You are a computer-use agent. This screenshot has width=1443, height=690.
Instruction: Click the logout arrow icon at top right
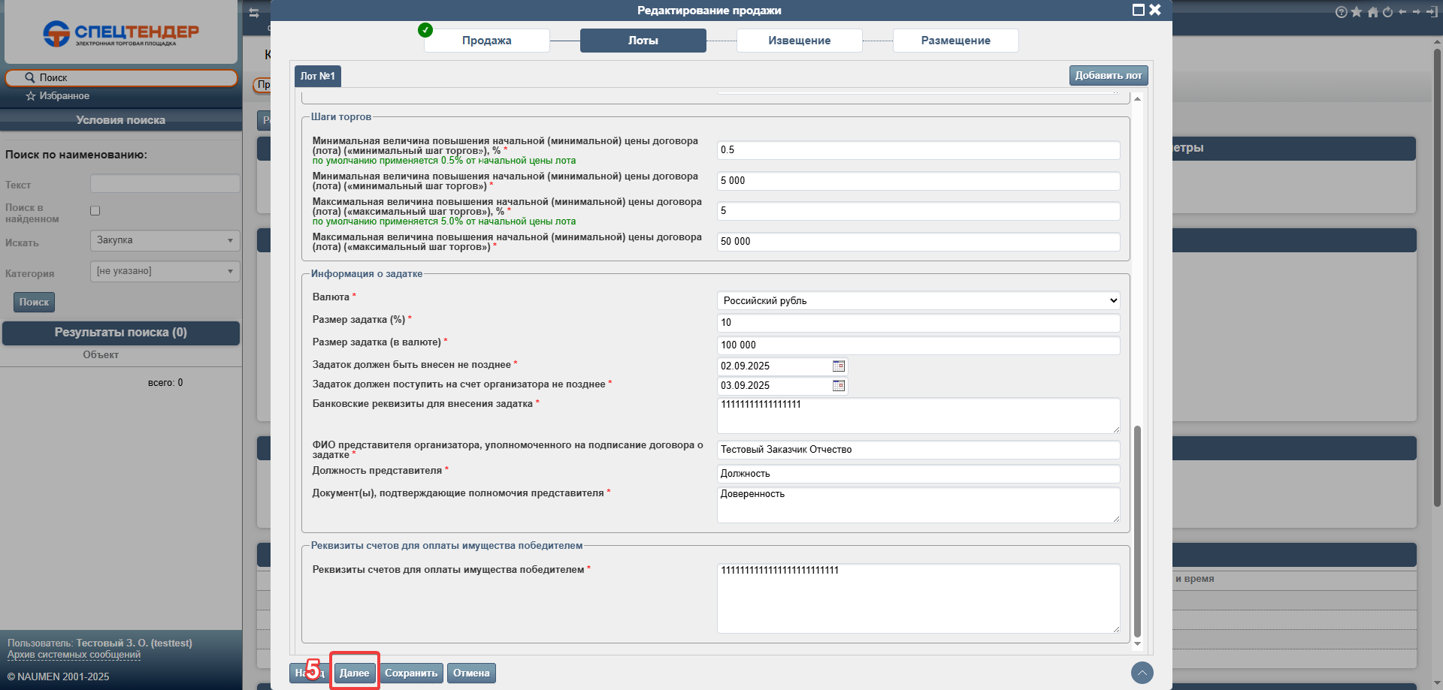(1430, 12)
